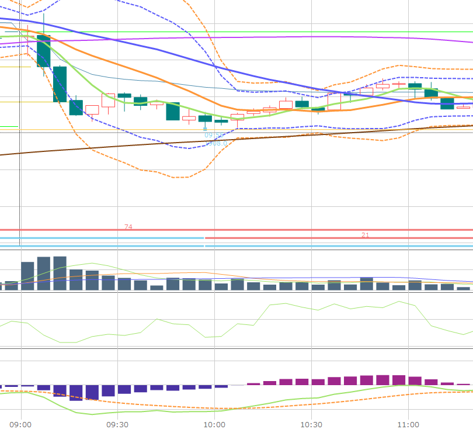Screen dimensions: 473x436
Task: Select the thick orange moving average line
Action: (146, 73)
